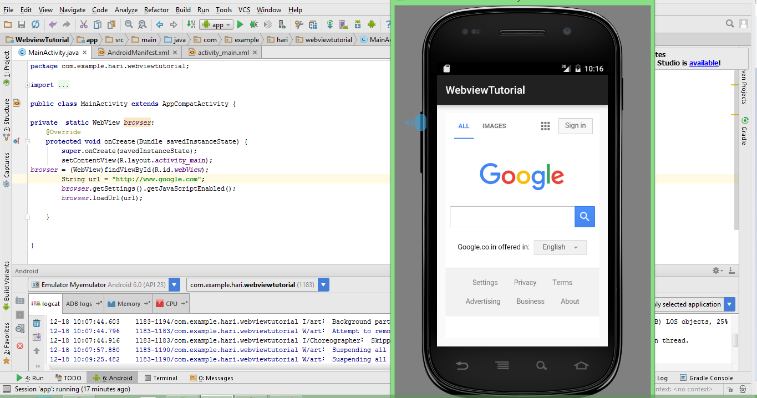Open AVD Manager toolbar icon
This screenshot has height=398, width=757.
[343, 24]
